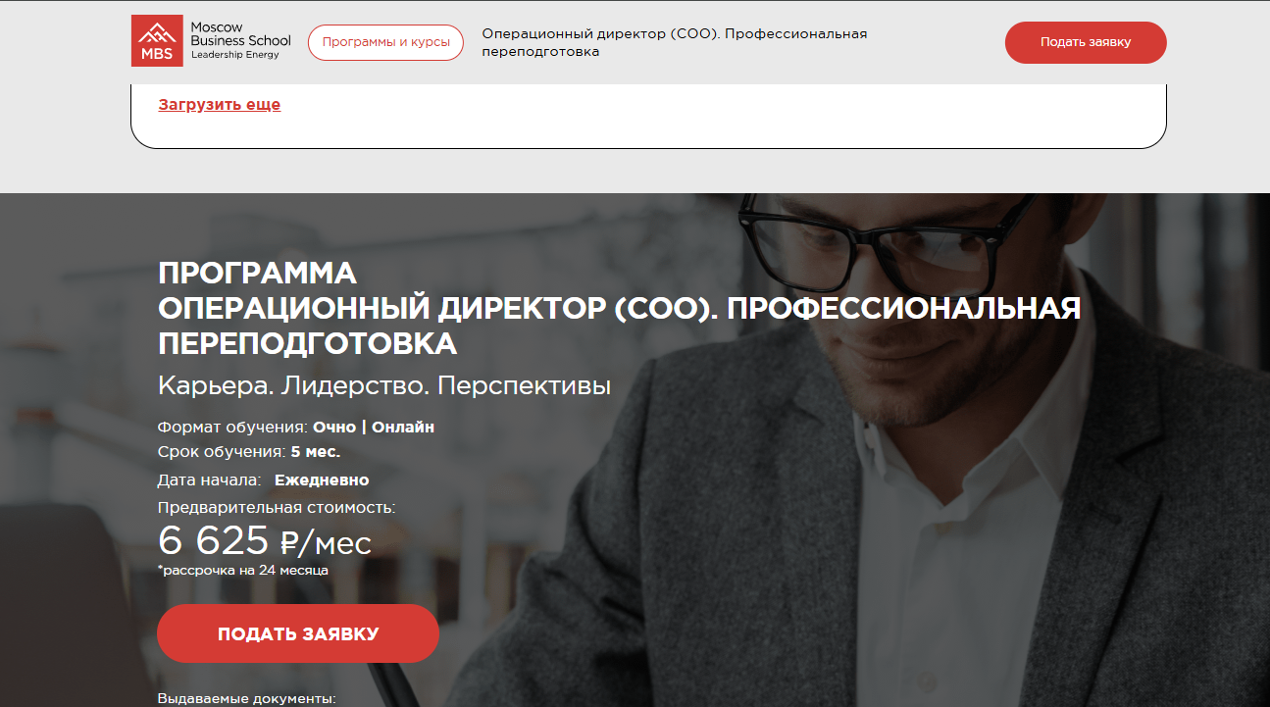Click the hero heading ПРОГРАММА ОПЕРАЦИОННЫЙ ДИРЕКТОР
1270x707 pixels.
[x=619, y=308]
